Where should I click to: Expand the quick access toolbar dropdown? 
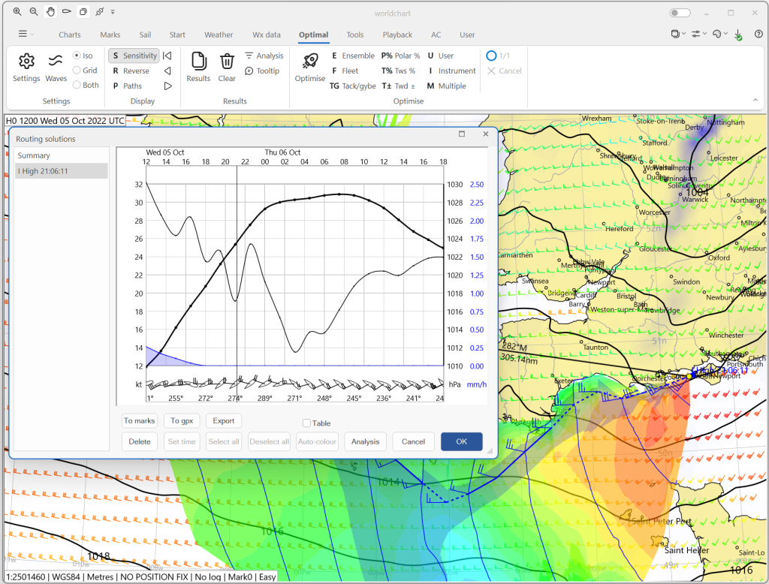113,12
